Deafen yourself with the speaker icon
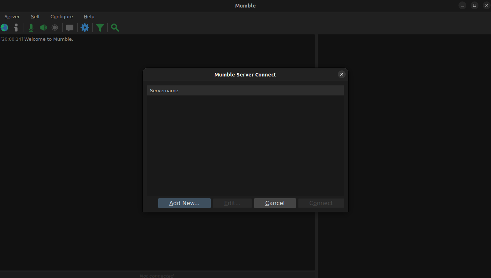Screen dimensions: 491x278 [x=43, y=28]
